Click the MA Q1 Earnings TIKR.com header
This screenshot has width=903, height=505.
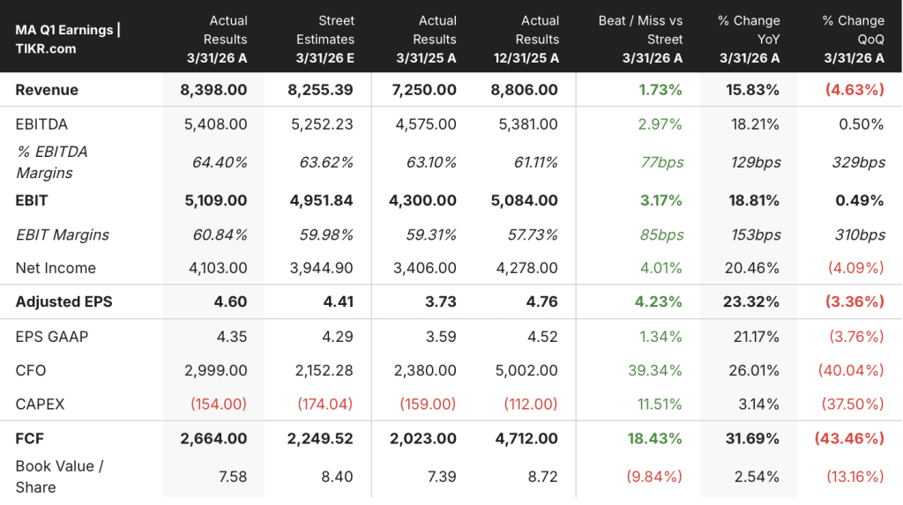tap(68, 39)
